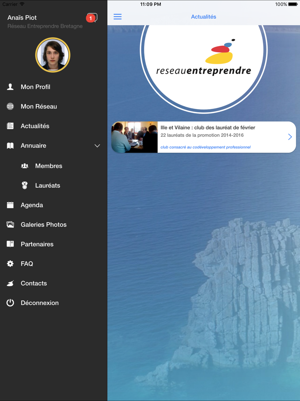
Task: Open the notifications chat bubble with badge 1
Action: pyautogui.click(x=92, y=18)
